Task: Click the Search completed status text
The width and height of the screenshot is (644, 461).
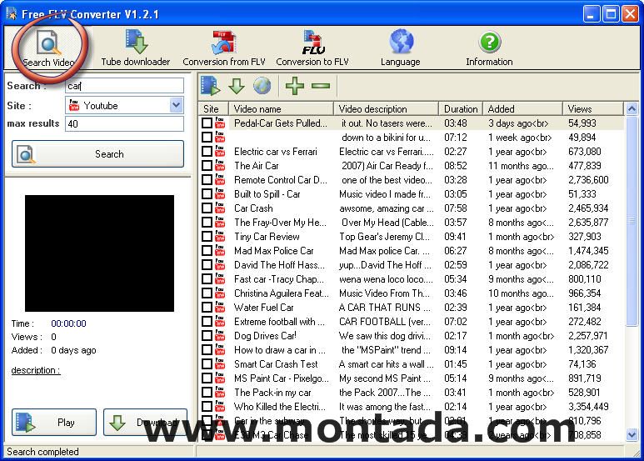Action: click(x=42, y=452)
